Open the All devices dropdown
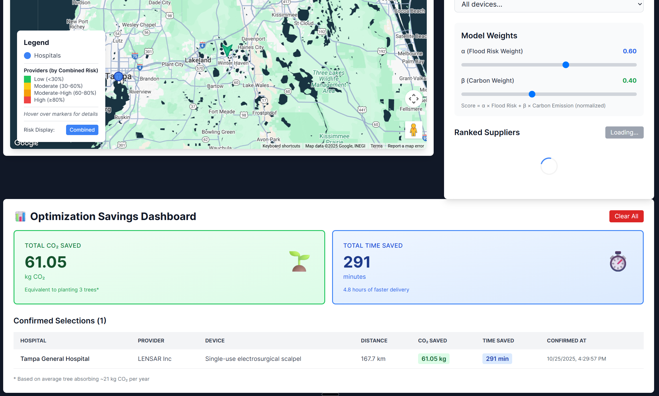The width and height of the screenshot is (659, 396). (548, 5)
